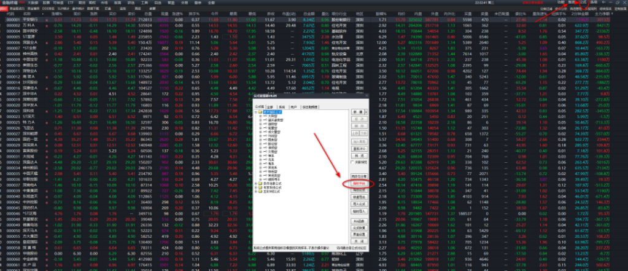Open the ETF top menu item
Screen dimensions: 628x271
[x=71, y=2]
